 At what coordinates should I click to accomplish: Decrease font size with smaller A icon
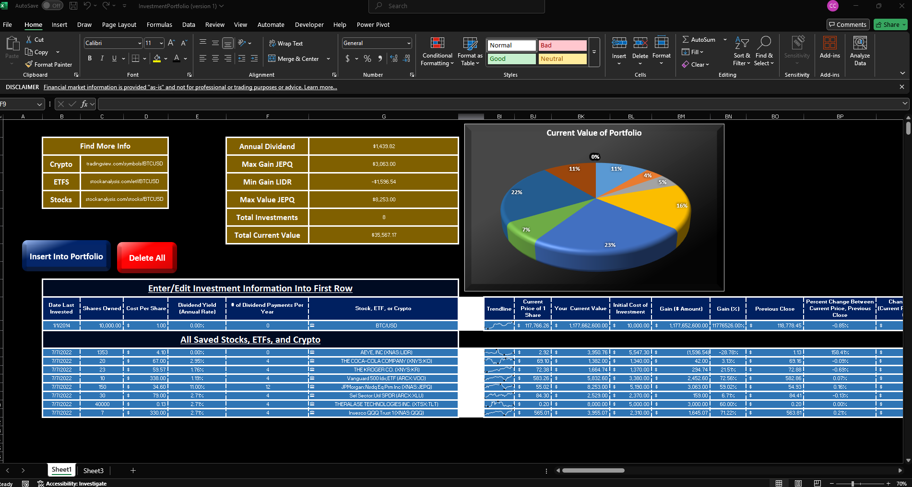tap(184, 43)
